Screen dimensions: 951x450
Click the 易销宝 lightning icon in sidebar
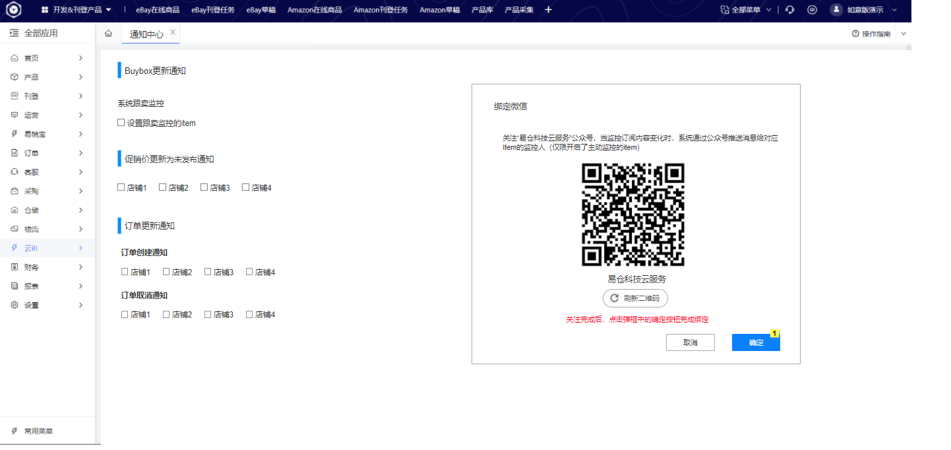[15, 134]
